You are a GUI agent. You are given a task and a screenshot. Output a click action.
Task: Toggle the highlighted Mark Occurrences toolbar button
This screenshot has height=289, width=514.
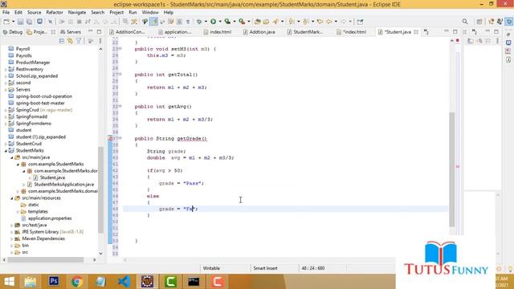(153, 22)
